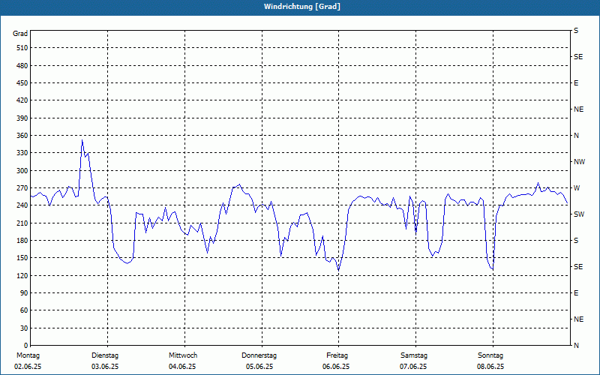Viewport: 600px width, 375px height.
Task: Select the SE compass label just above 480 level
Action: coord(578,57)
